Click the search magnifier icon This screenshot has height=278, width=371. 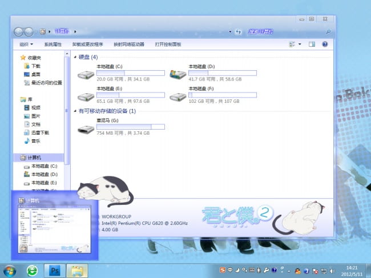328,31
